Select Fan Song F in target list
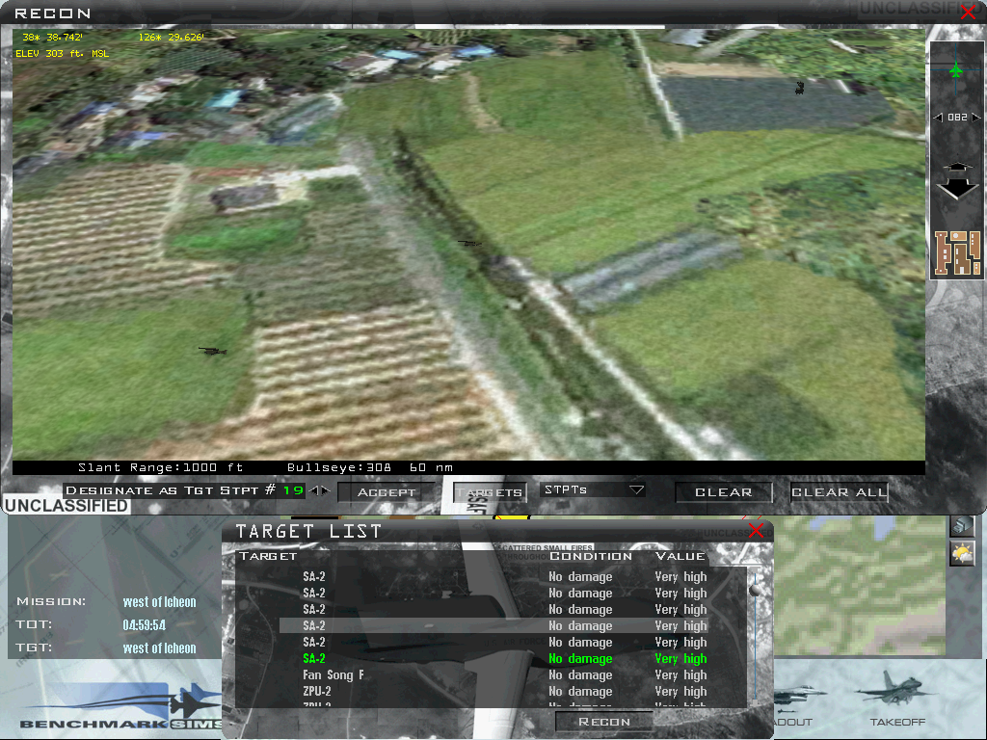The height and width of the screenshot is (740, 987). [333, 675]
